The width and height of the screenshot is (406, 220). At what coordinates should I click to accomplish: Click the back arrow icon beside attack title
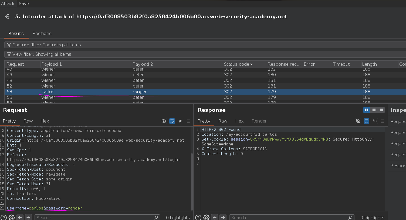(7, 16)
